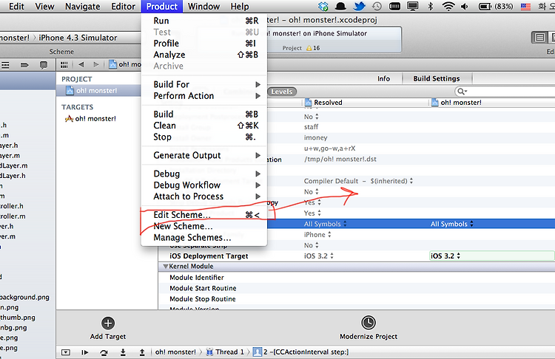Open Edit Scheme… dialog
The width and height of the screenshot is (555, 359).
tap(204, 215)
